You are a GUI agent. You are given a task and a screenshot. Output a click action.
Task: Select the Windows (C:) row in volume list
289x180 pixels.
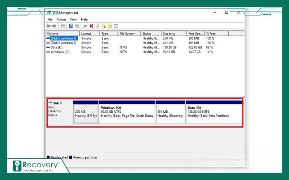(x=60, y=52)
